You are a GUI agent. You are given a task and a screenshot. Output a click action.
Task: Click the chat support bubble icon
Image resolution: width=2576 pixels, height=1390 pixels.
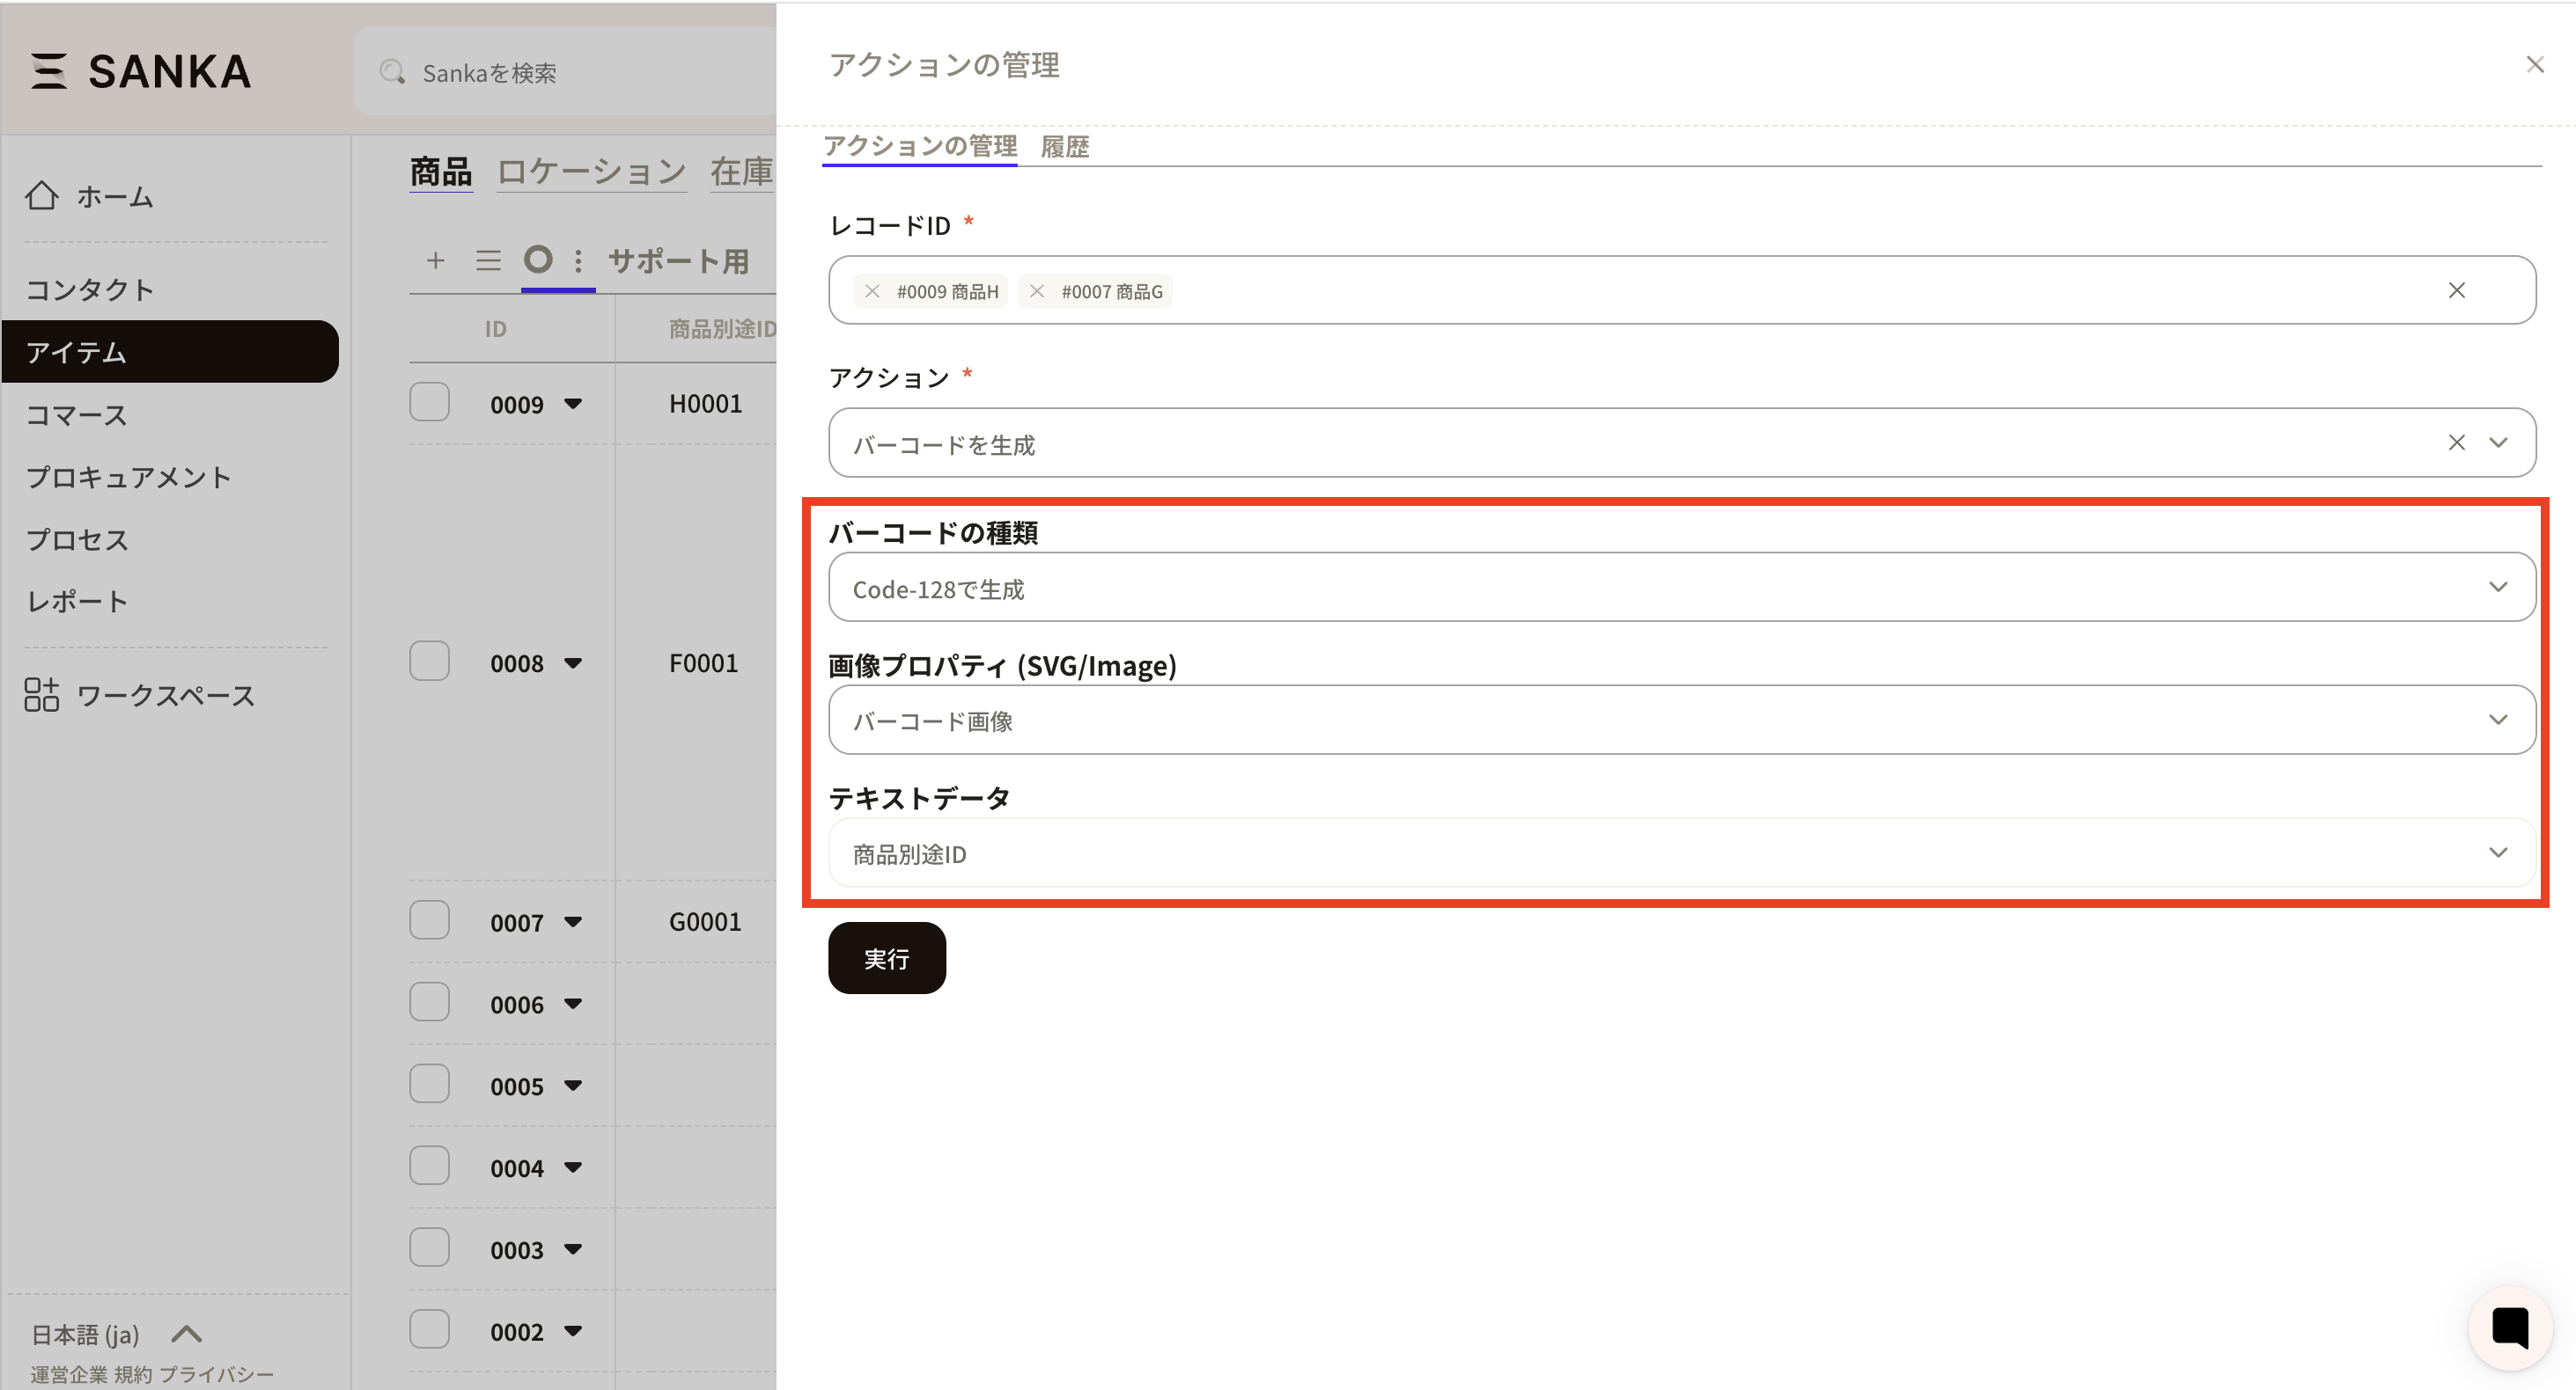[2509, 1327]
